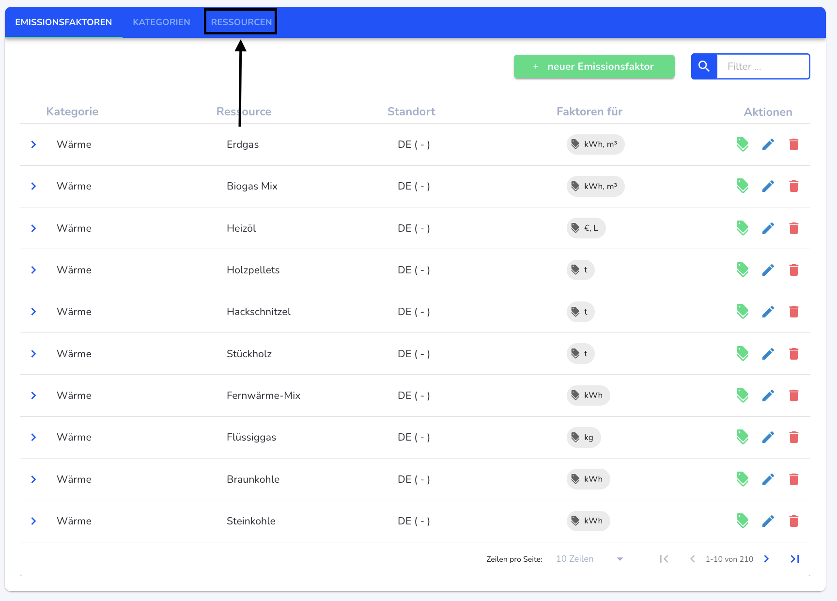The width and height of the screenshot is (837, 601).
Task: Click the Standort column header
Action: 411,111
